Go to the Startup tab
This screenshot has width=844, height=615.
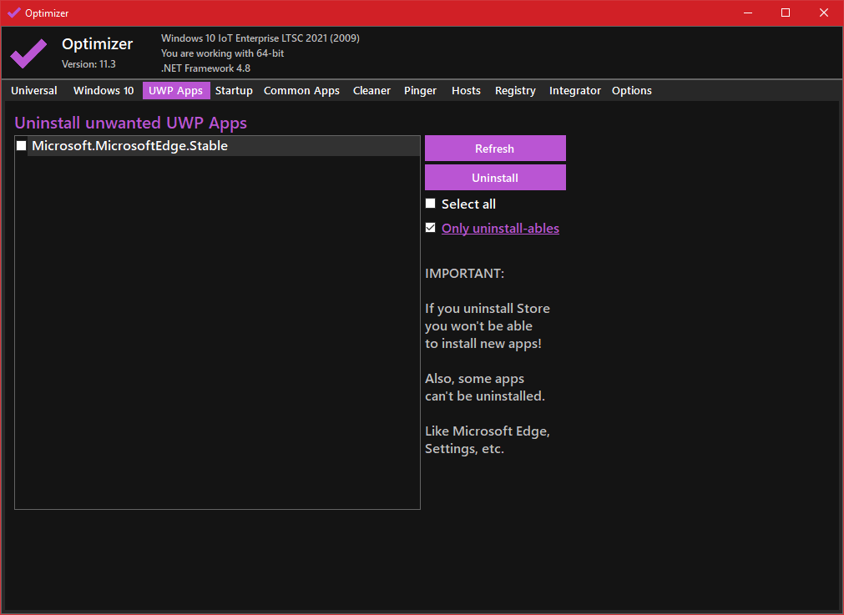coord(234,91)
